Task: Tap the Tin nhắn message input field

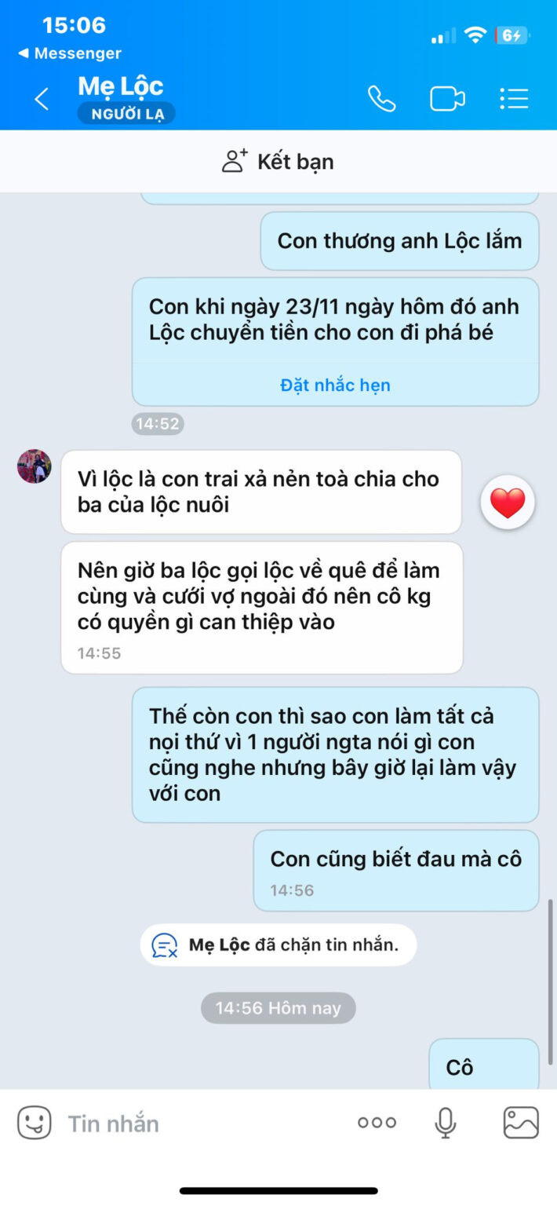Action: (204, 1124)
